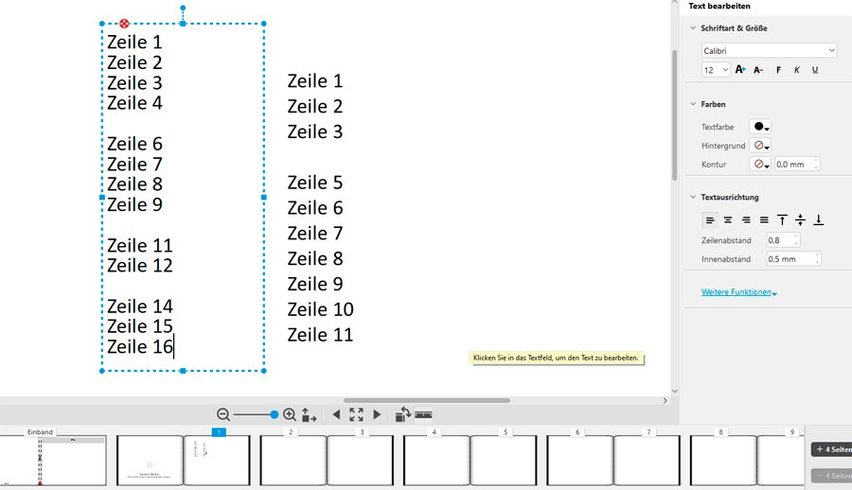Toggle bold formatting (F)

(778, 70)
